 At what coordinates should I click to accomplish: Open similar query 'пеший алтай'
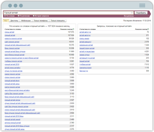[x=84, y=61]
